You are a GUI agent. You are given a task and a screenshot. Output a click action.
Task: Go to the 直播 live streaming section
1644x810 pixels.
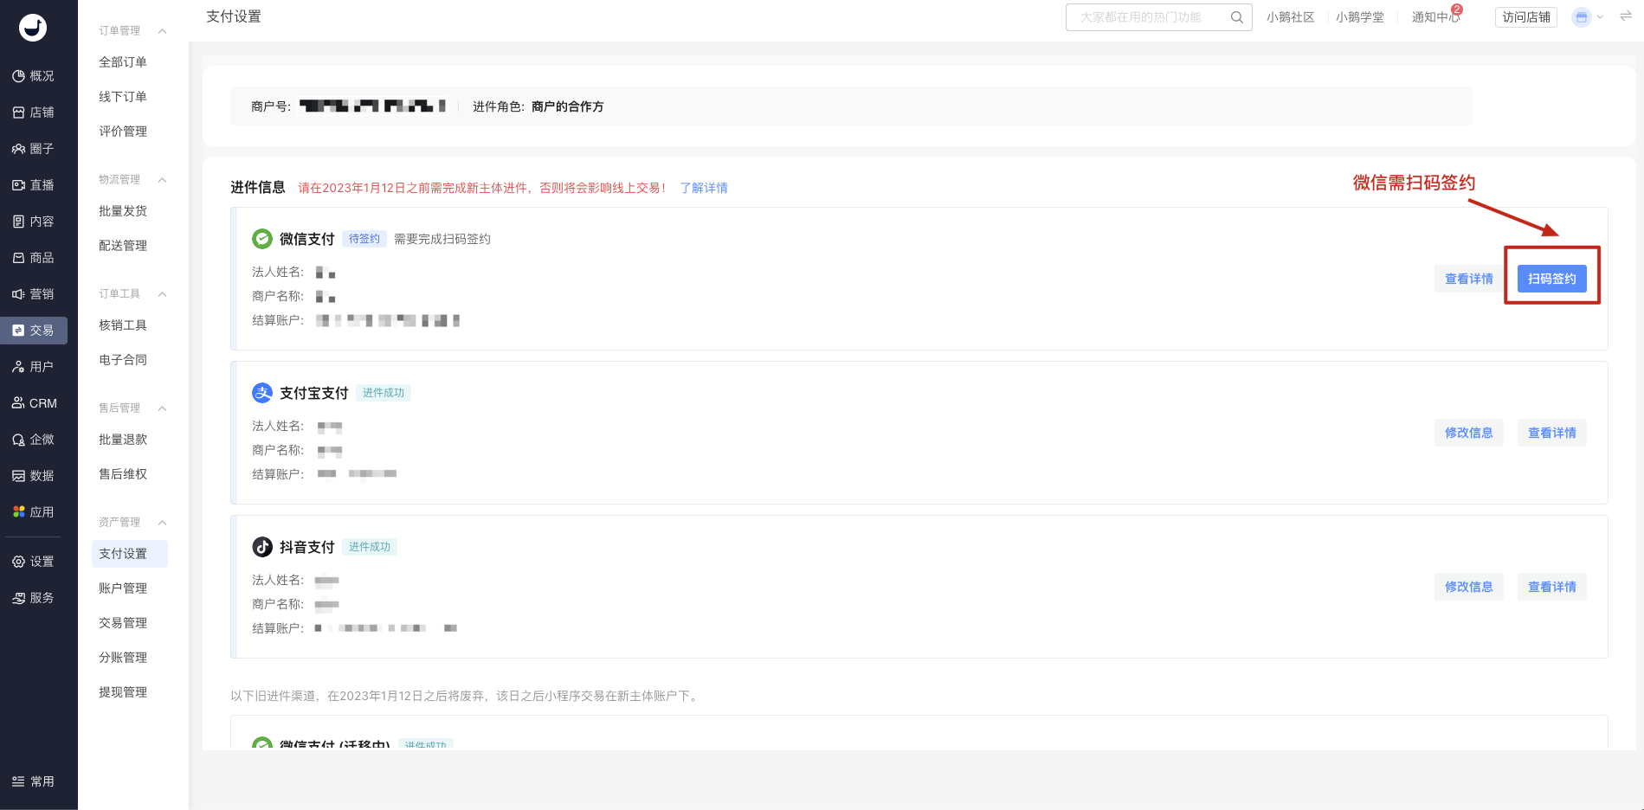point(33,185)
